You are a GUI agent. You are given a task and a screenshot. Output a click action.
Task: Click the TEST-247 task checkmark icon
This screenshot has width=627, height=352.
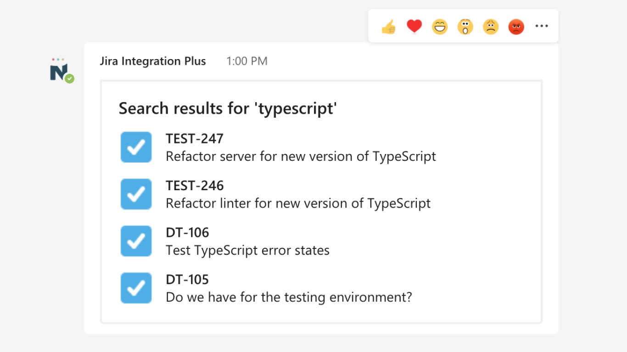click(x=136, y=147)
